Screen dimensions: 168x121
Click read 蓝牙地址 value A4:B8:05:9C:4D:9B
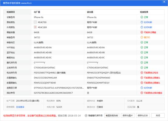pyautogui.click(x=96, y=52)
